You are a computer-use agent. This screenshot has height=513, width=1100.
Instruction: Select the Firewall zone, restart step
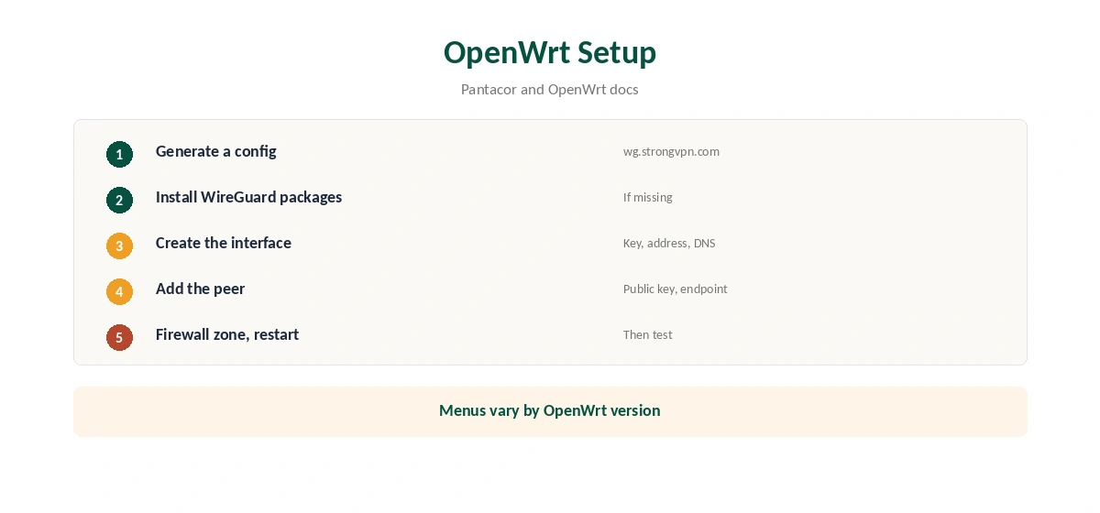227,334
